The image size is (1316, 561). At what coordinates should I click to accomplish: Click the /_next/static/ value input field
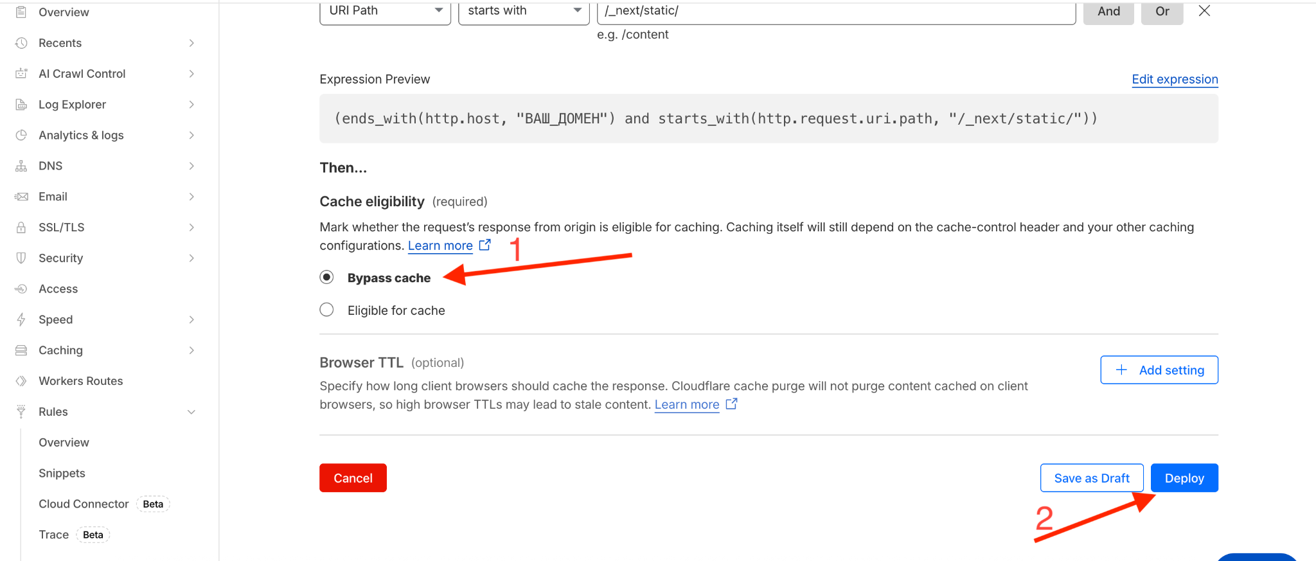pos(835,11)
